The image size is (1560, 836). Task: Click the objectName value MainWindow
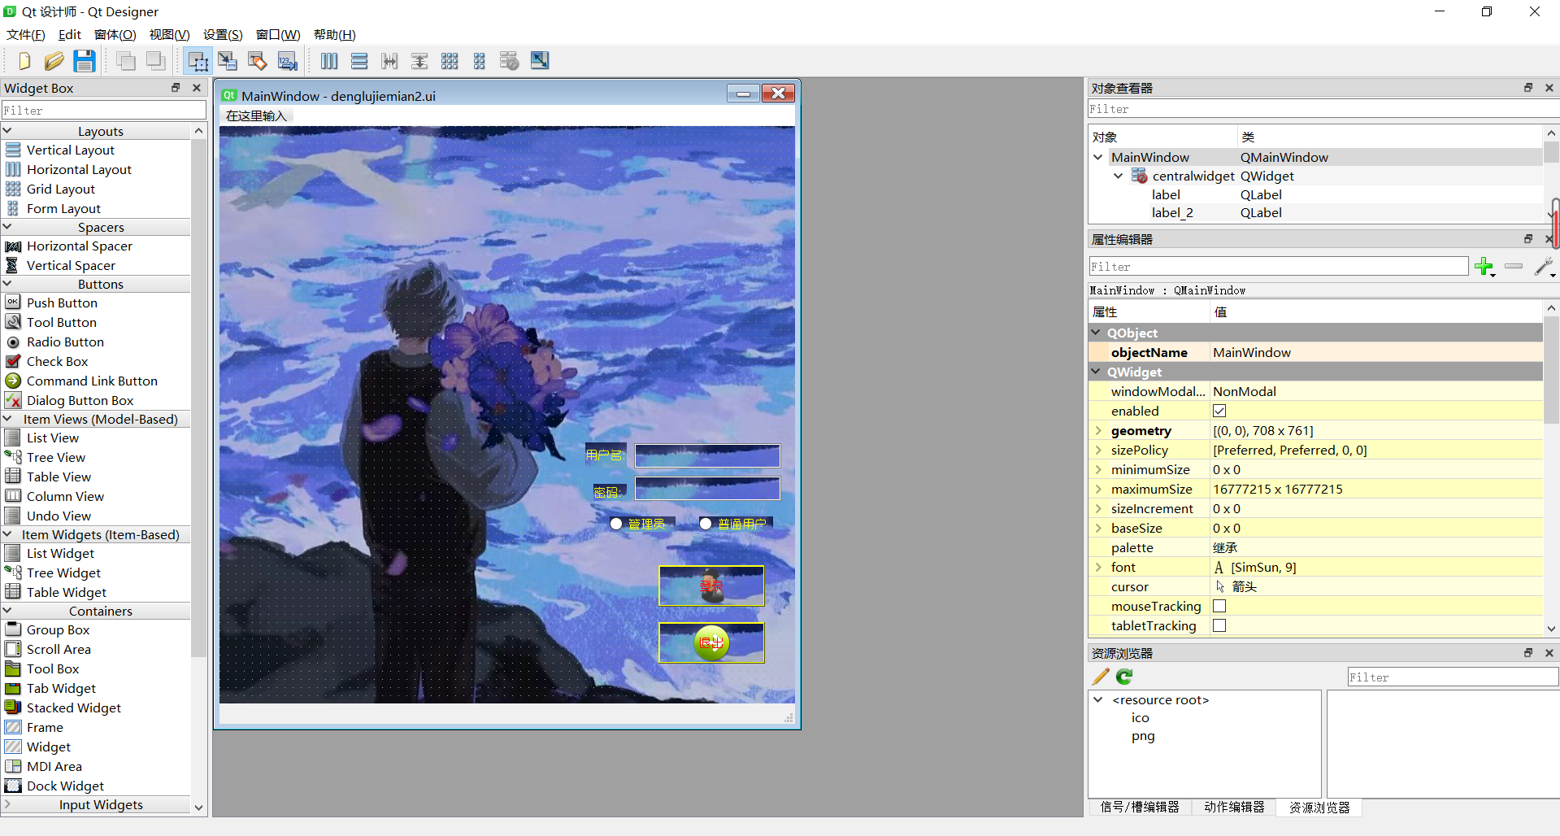tap(1252, 352)
